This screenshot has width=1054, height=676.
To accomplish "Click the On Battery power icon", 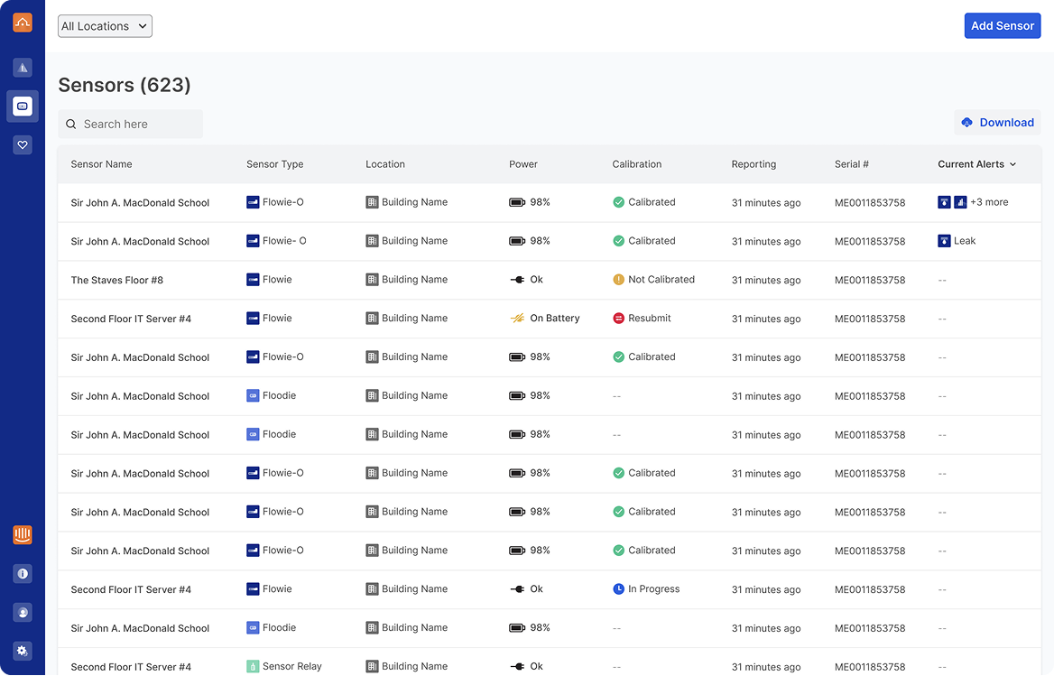I will click(x=517, y=319).
